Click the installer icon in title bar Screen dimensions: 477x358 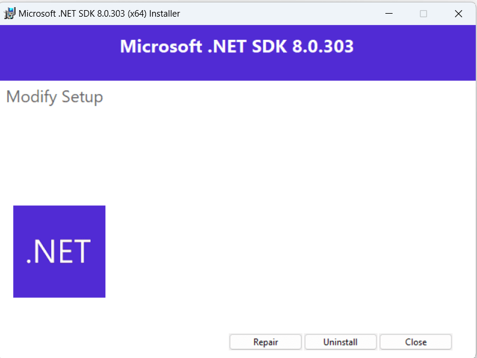10,14
